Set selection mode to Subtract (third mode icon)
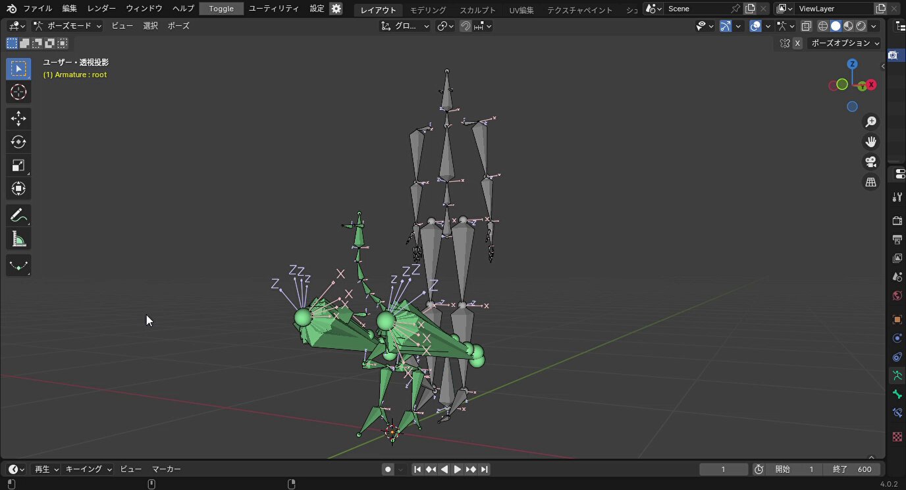This screenshot has width=906, height=490. (x=37, y=43)
